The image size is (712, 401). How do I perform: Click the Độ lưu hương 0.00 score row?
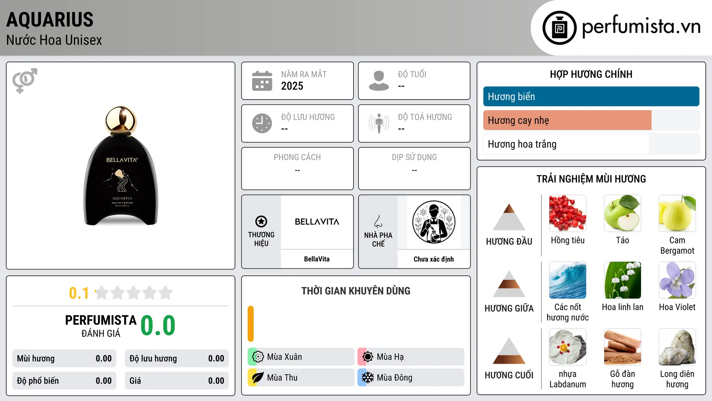click(177, 359)
